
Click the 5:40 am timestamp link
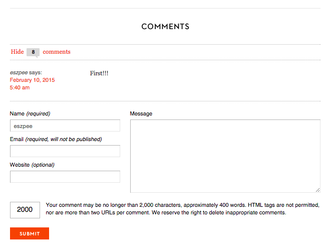point(20,87)
